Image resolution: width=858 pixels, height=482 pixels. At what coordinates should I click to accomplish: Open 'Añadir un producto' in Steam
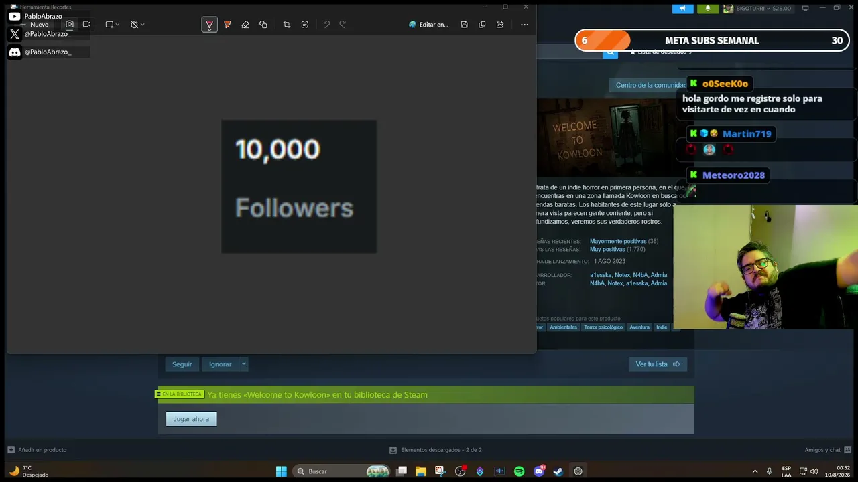click(37, 450)
